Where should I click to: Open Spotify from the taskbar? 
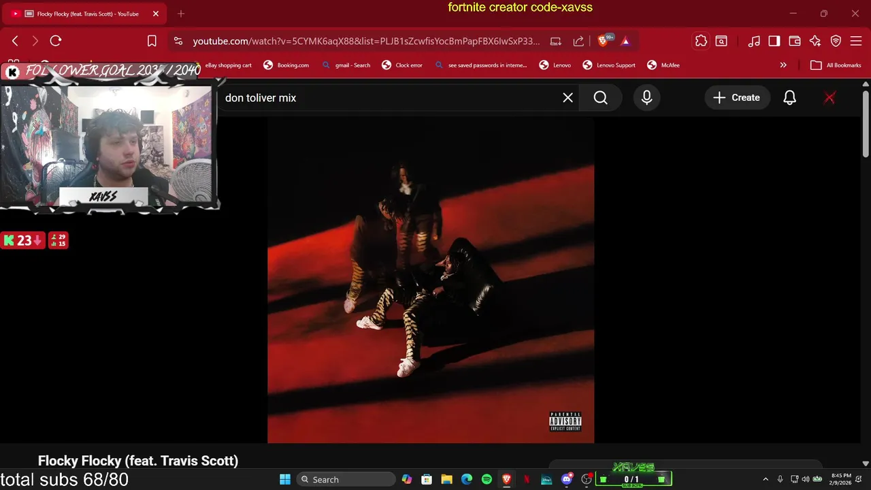click(x=487, y=479)
